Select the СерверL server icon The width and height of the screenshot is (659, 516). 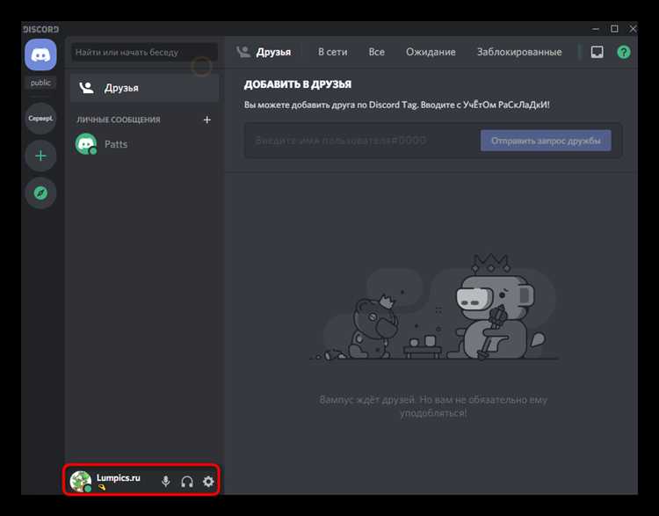[x=40, y=119]
